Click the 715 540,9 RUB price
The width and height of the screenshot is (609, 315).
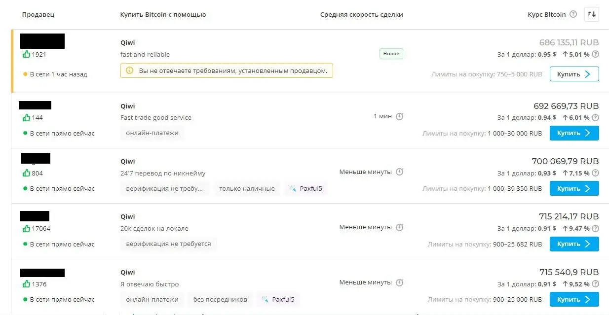pyautogui.click(x=569, y=272)
